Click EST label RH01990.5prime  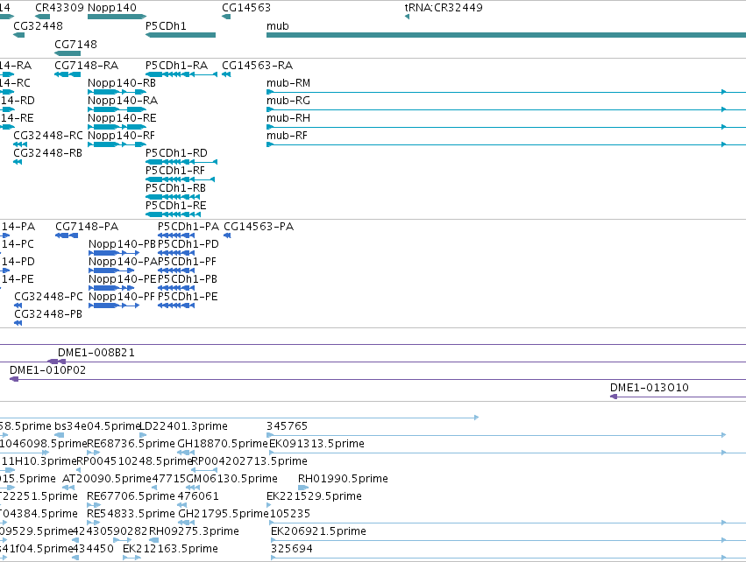coord(343,480)
